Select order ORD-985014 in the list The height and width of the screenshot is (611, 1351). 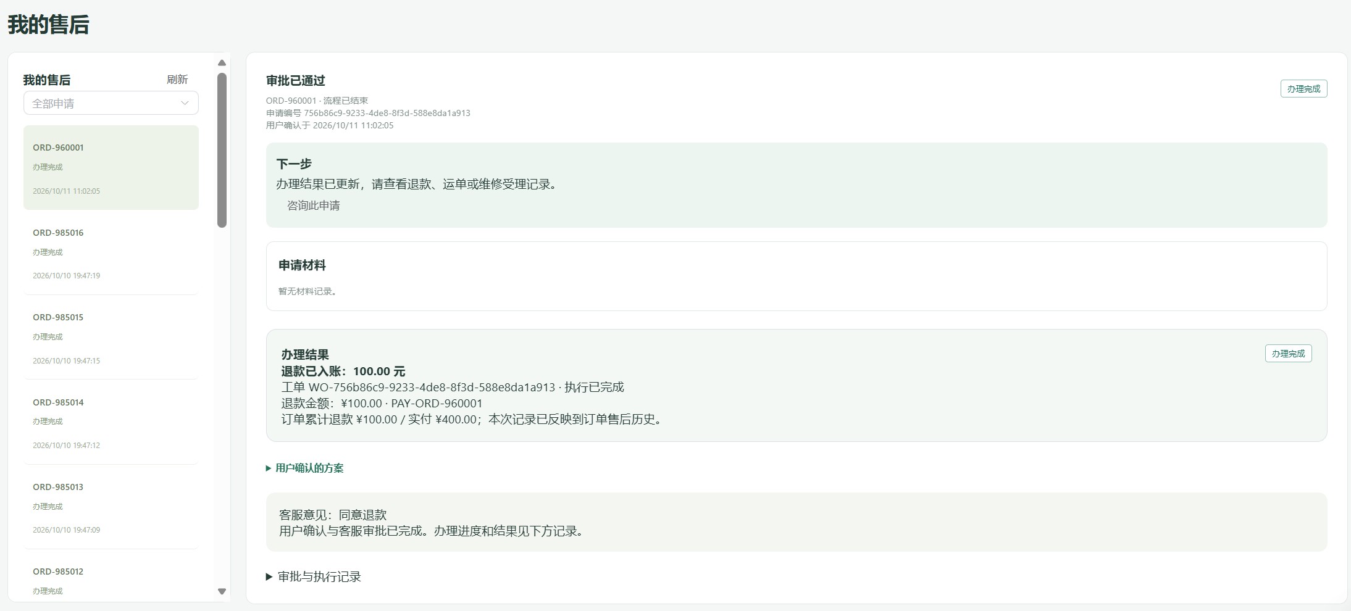pyautogui.click(x=111, y=423)
